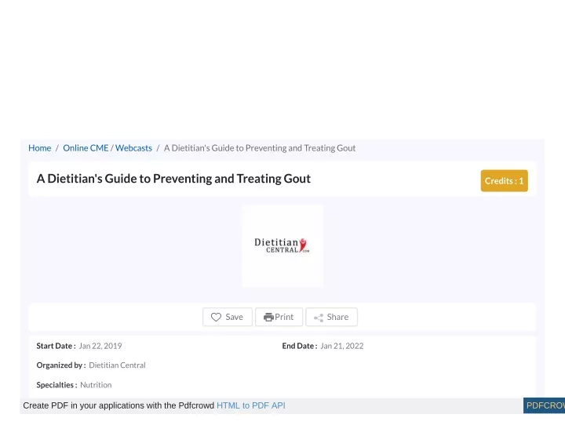Click the Jan 21, 2022 end date
The height and width of the screenshot is (436, 565).
click(342, 346)
